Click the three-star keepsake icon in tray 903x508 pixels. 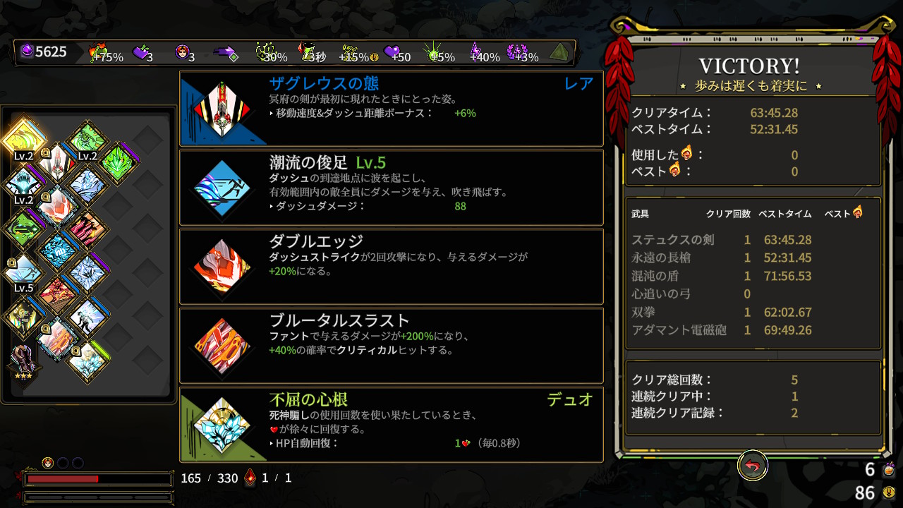coord(23,361)
